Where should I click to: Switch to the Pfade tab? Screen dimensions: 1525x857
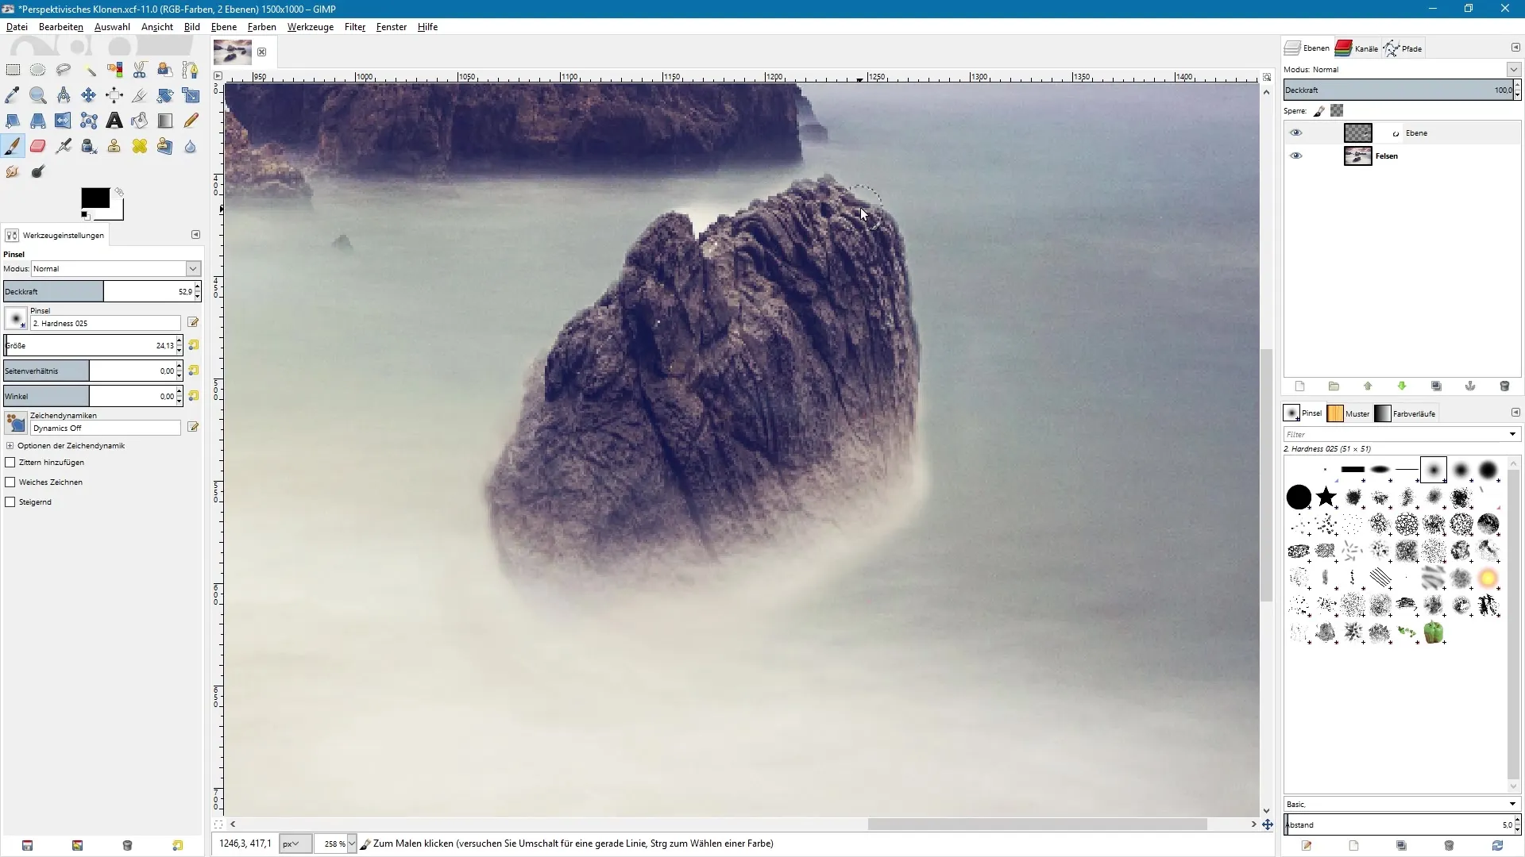(1403, 48)
